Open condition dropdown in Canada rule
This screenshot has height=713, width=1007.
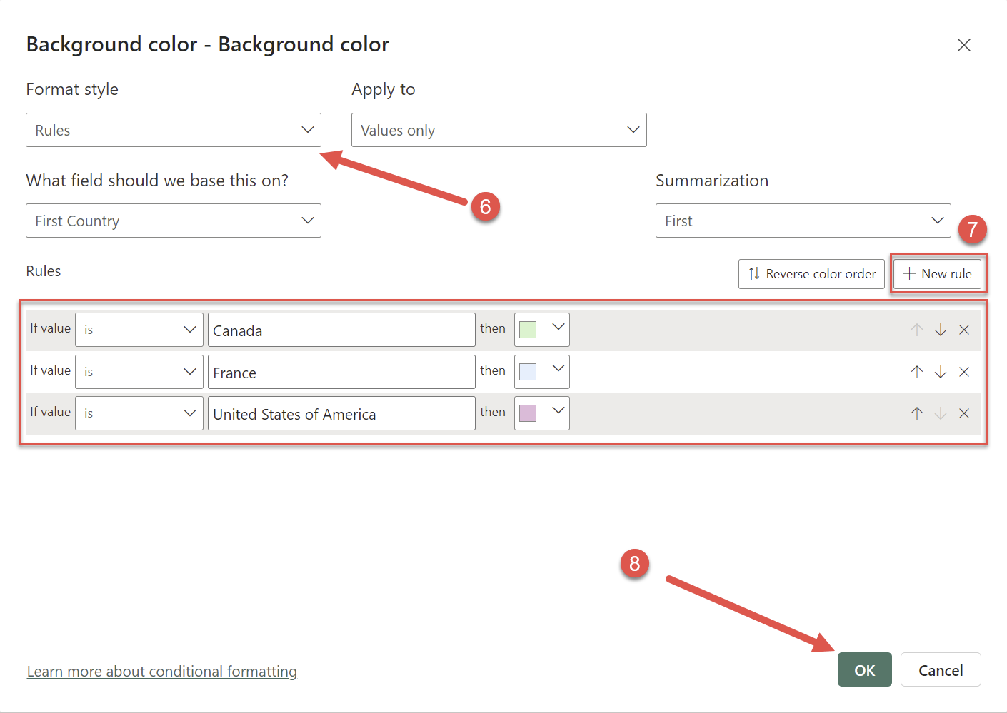point(139,330)
